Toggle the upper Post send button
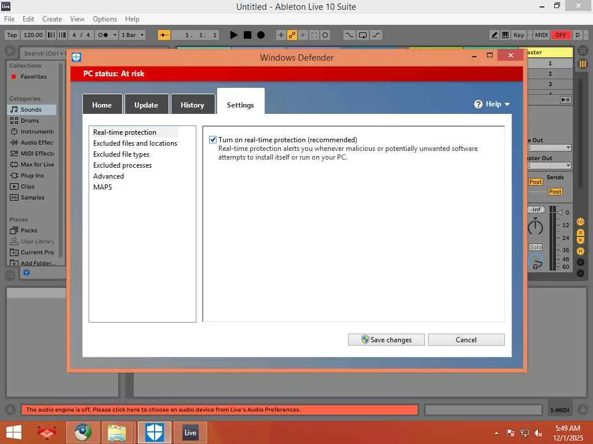593x444 pixels. (x=536, y=182)
